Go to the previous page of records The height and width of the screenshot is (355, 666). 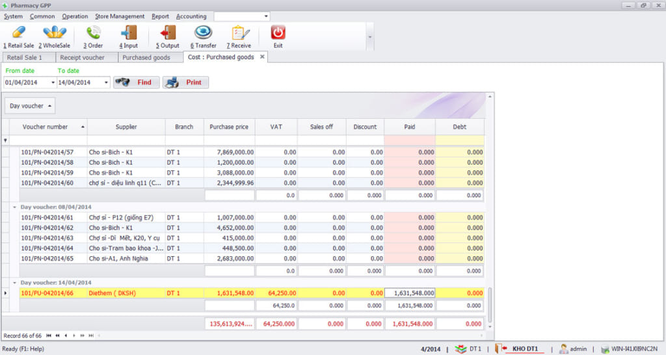pos(57,335)
